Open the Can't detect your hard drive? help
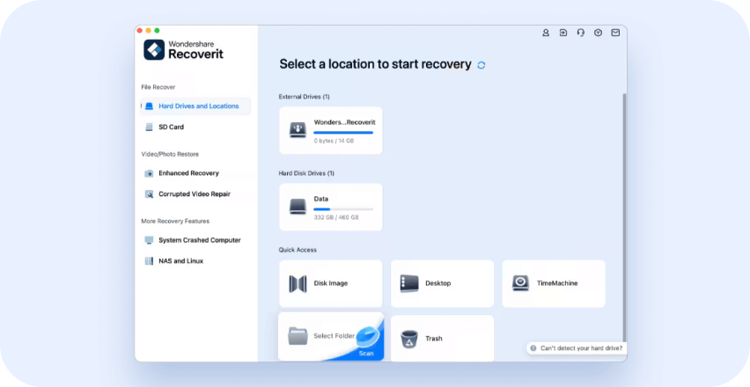 pyautogui.click(x=577, y=348)
